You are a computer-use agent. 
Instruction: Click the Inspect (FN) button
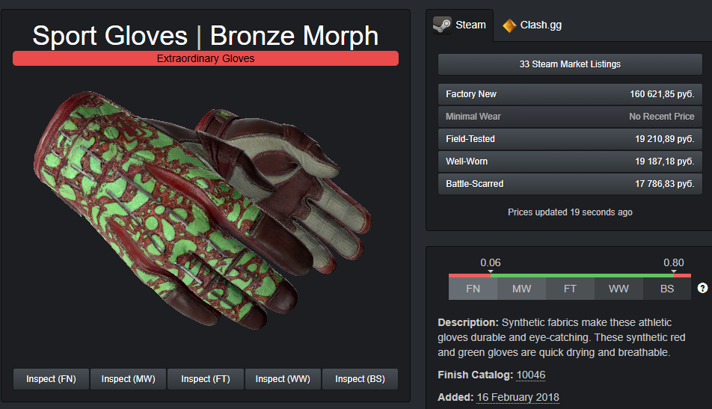(51, 379)
